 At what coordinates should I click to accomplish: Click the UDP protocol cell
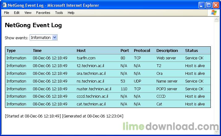coord(138,81)
